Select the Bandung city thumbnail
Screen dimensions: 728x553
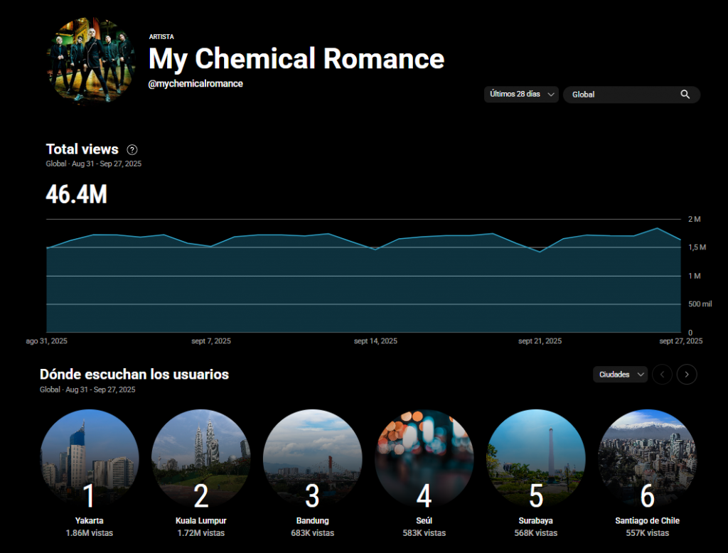(312, 458)
